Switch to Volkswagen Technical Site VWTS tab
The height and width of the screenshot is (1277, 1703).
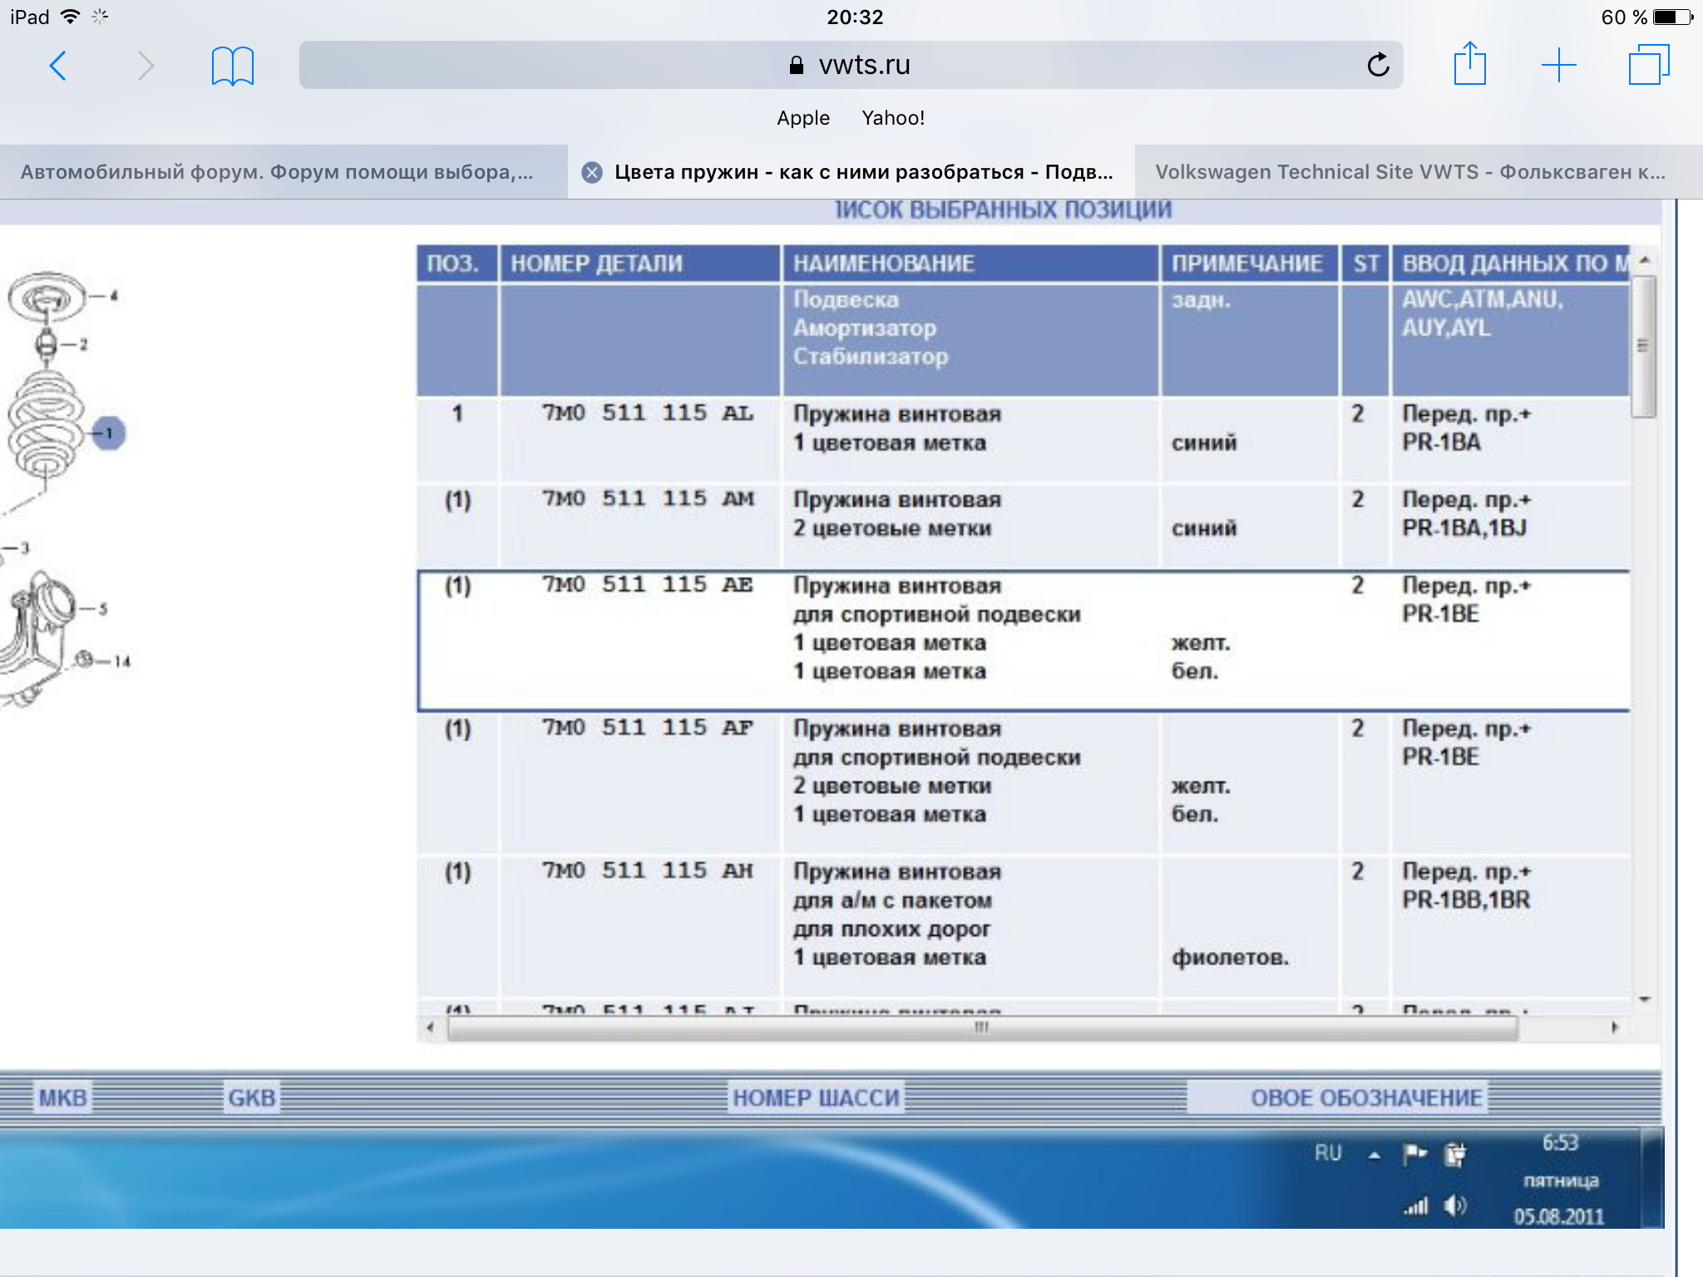pyautogui.click(x=1410, y=172)
